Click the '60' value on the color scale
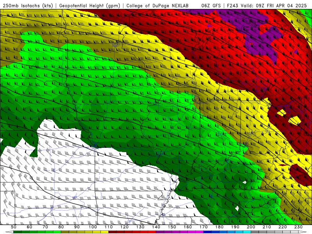The width and height of the screenshot is (312, 234). point(29,227)
